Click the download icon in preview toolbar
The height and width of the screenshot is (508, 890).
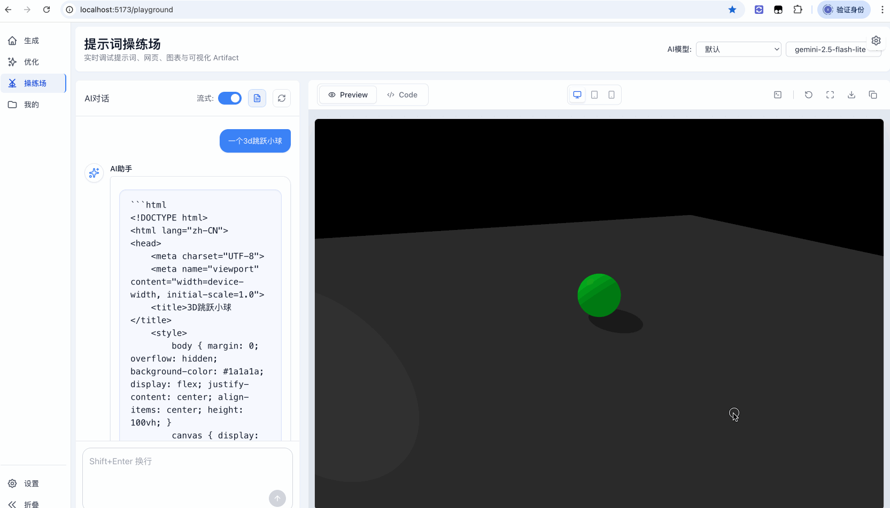pyautogui.click(x=852, y=95)
